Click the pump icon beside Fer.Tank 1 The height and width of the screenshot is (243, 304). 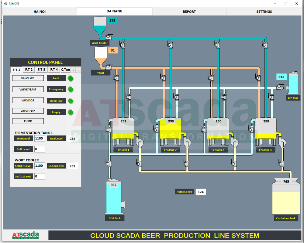140,143
